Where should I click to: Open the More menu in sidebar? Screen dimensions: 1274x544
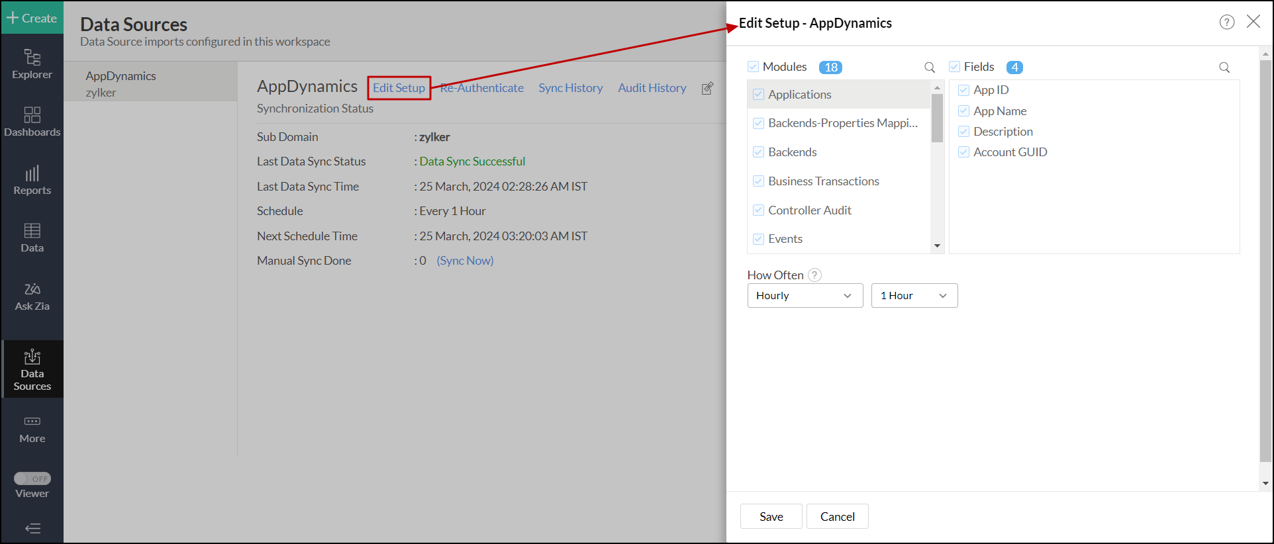(x=32, y=428)
